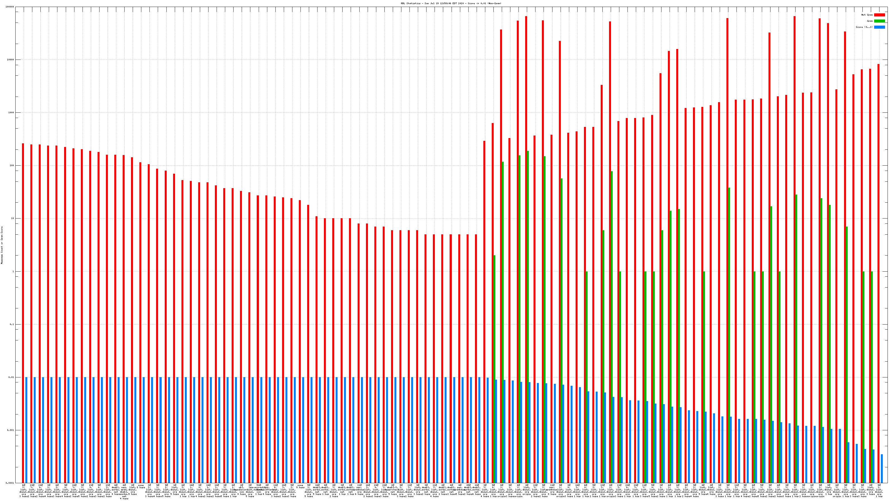Viewport: 892px width, 501px height.
Task: Click the 10000 y-axis tick label
Action: (11, 60)
